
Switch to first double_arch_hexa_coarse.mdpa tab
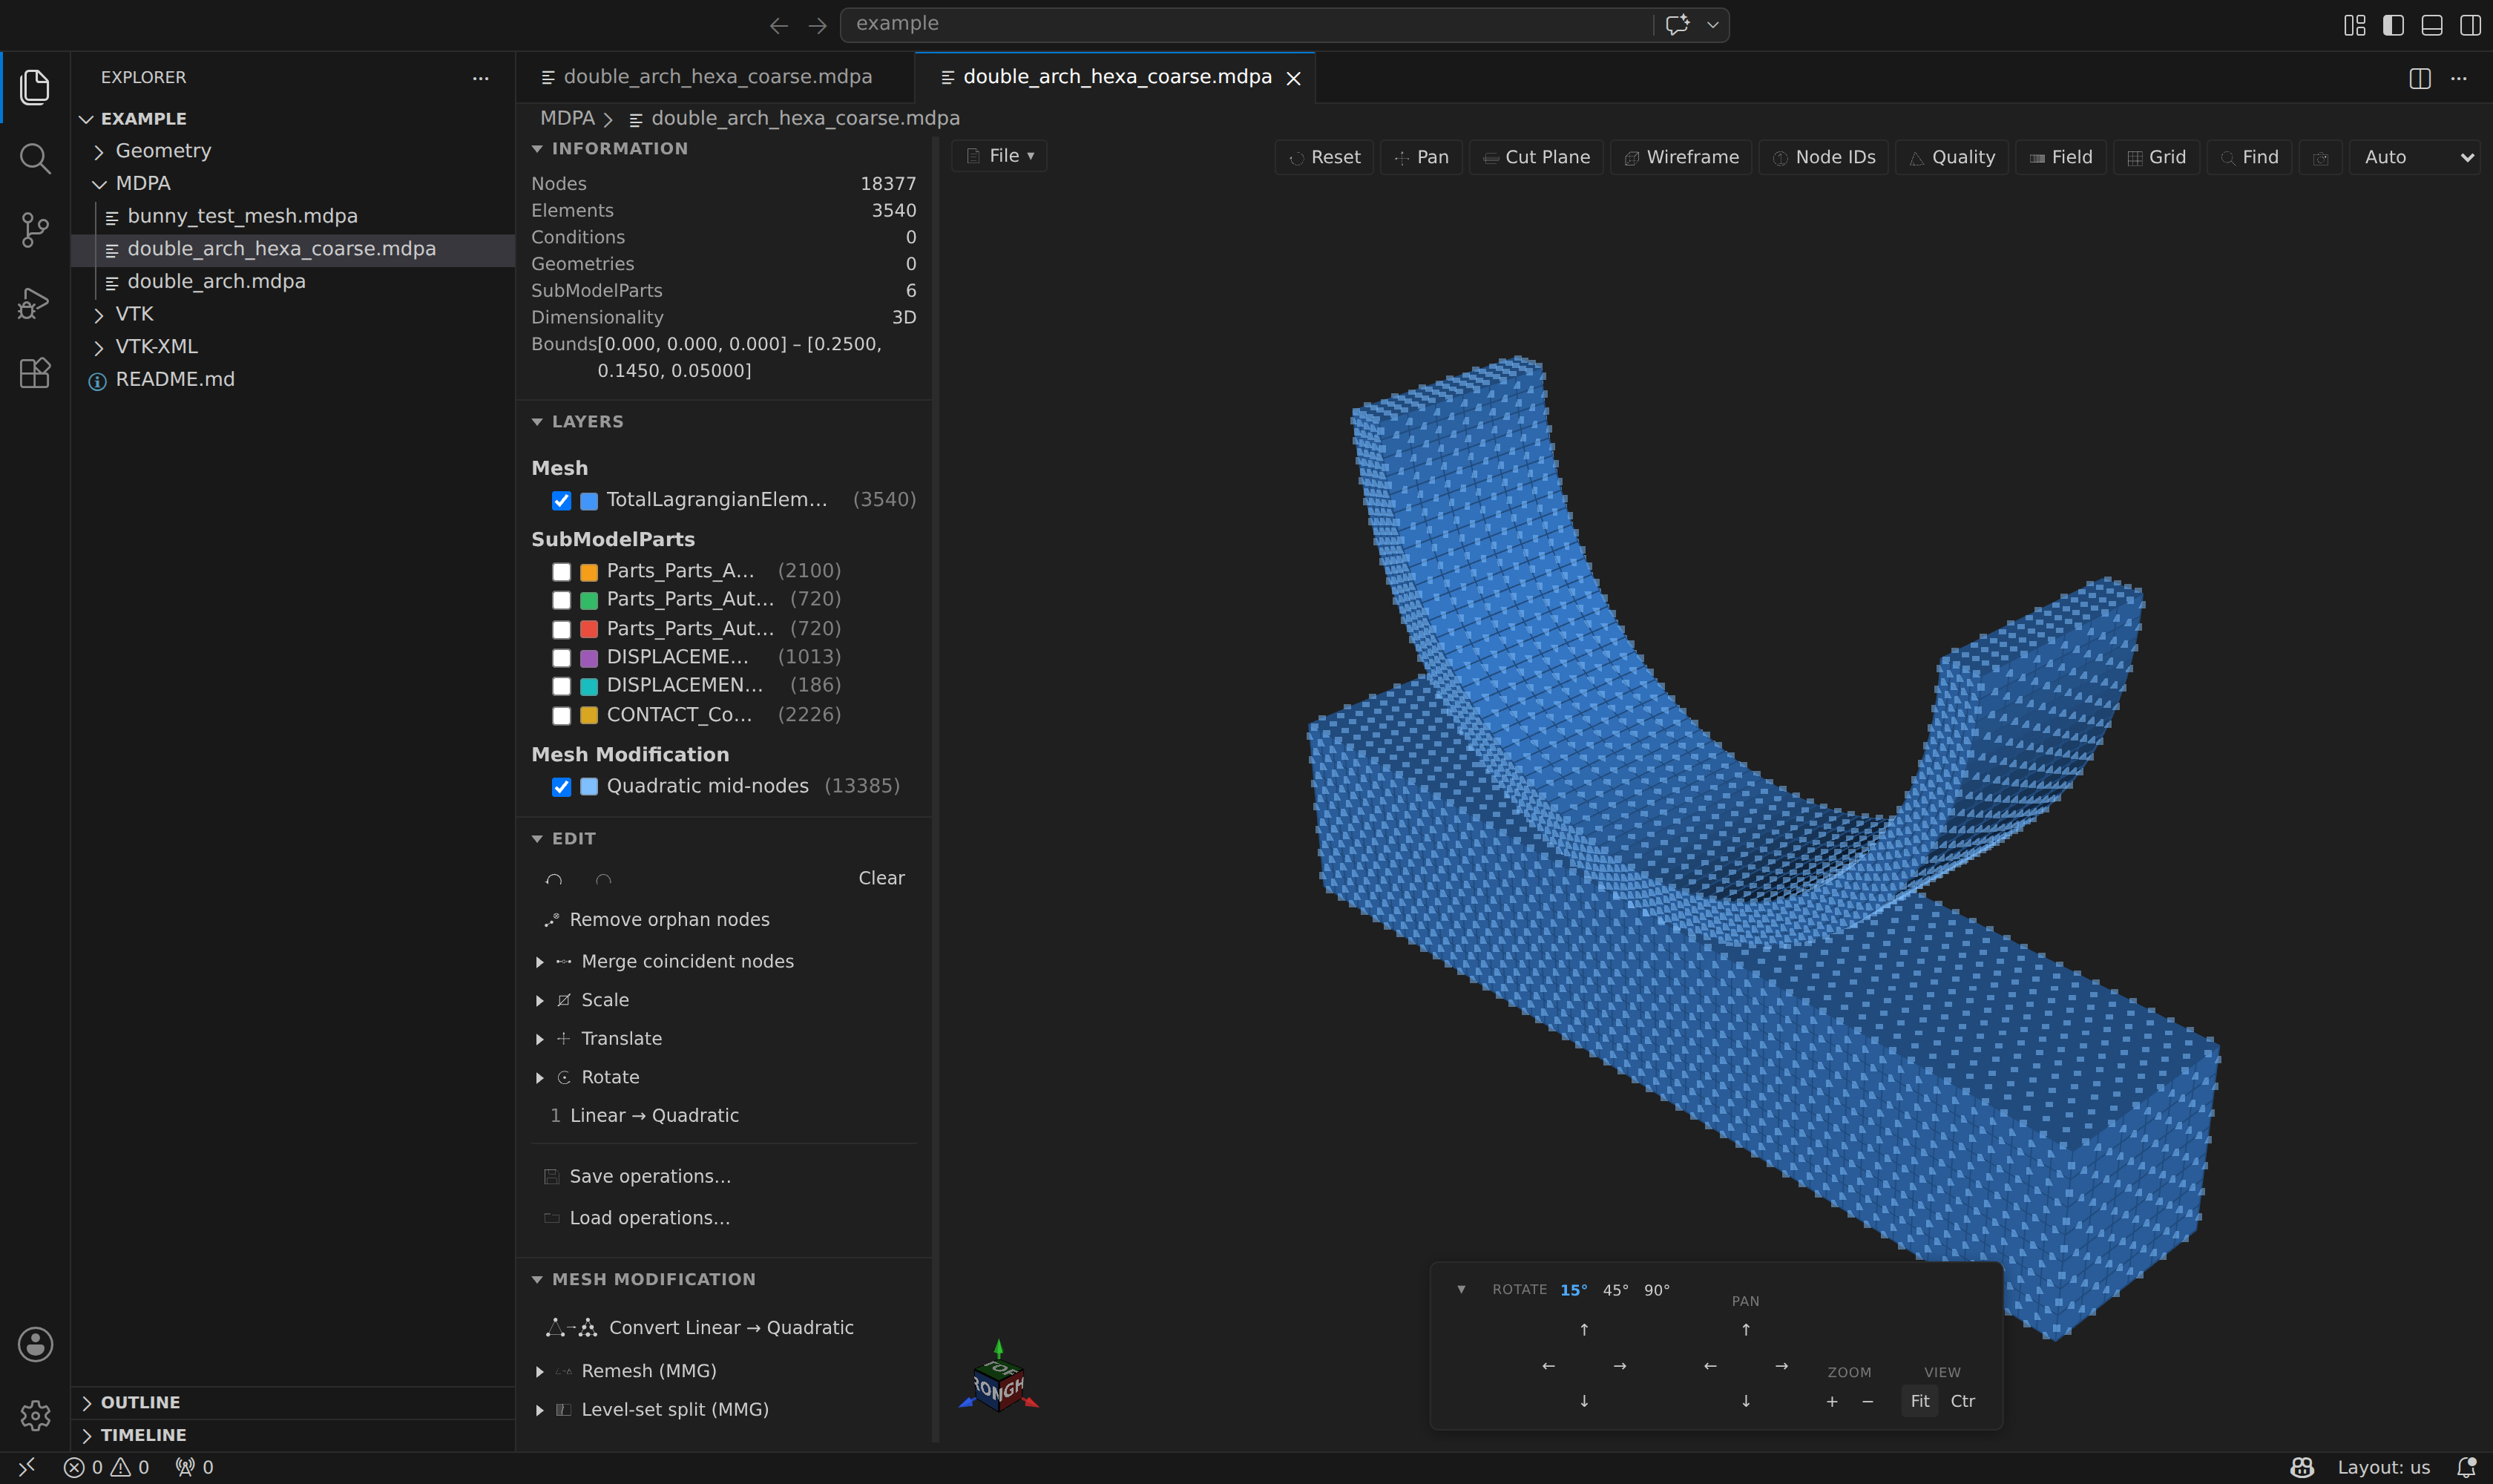[715, 77]
